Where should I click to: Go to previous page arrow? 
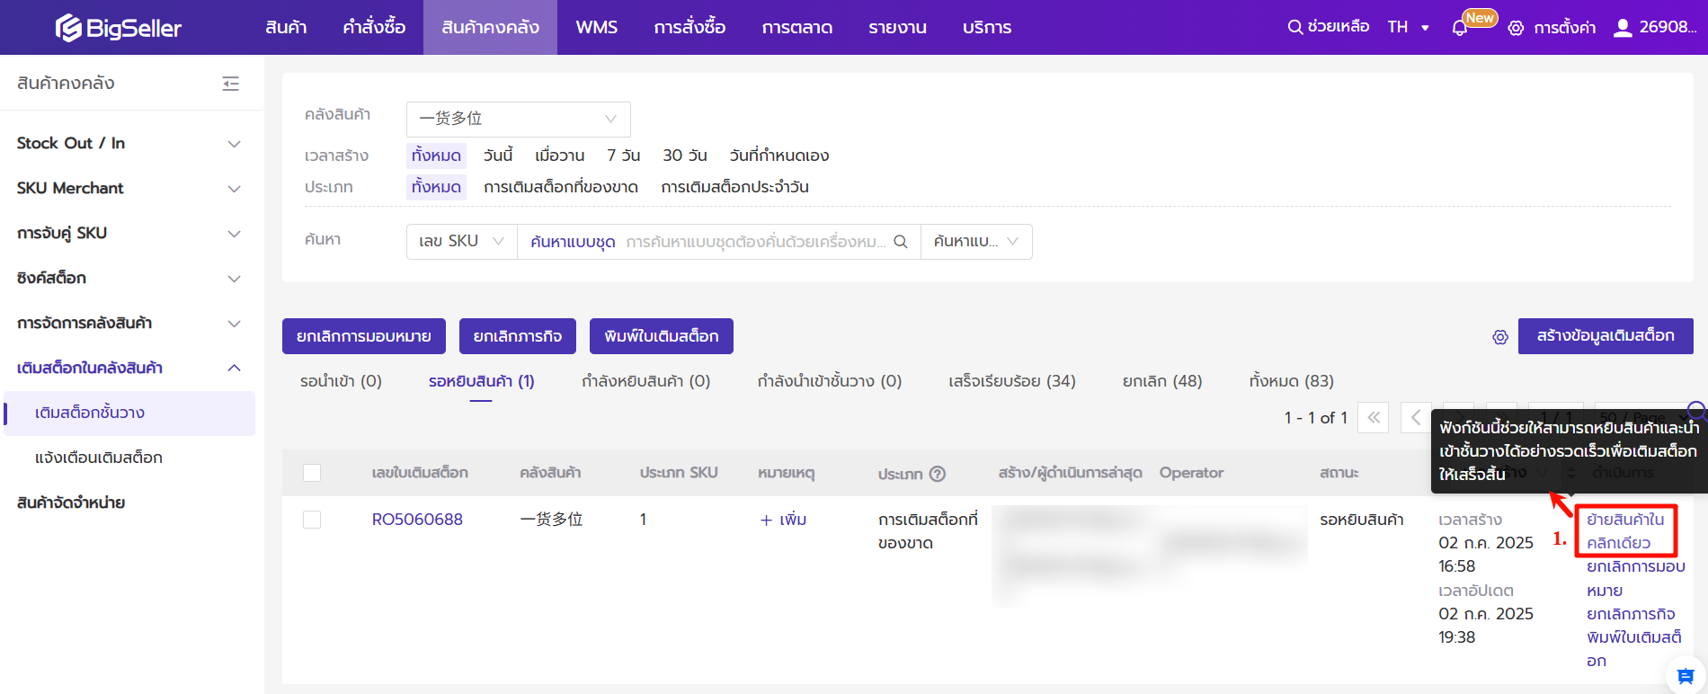coord(1415,417)
